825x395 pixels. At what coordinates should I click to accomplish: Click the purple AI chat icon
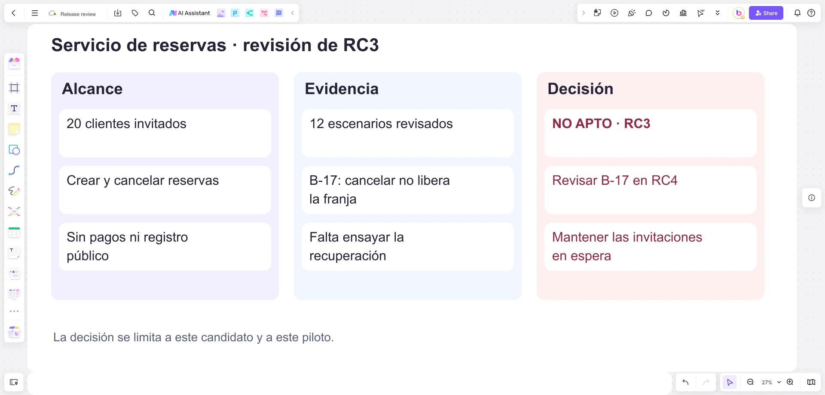pyautogui.click(x=279, y=13)
